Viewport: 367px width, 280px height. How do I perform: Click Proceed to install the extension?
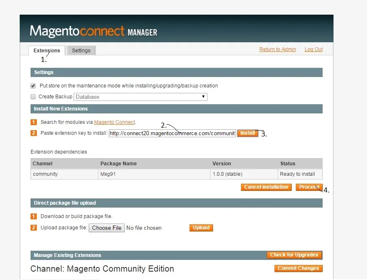pos(309,187)
